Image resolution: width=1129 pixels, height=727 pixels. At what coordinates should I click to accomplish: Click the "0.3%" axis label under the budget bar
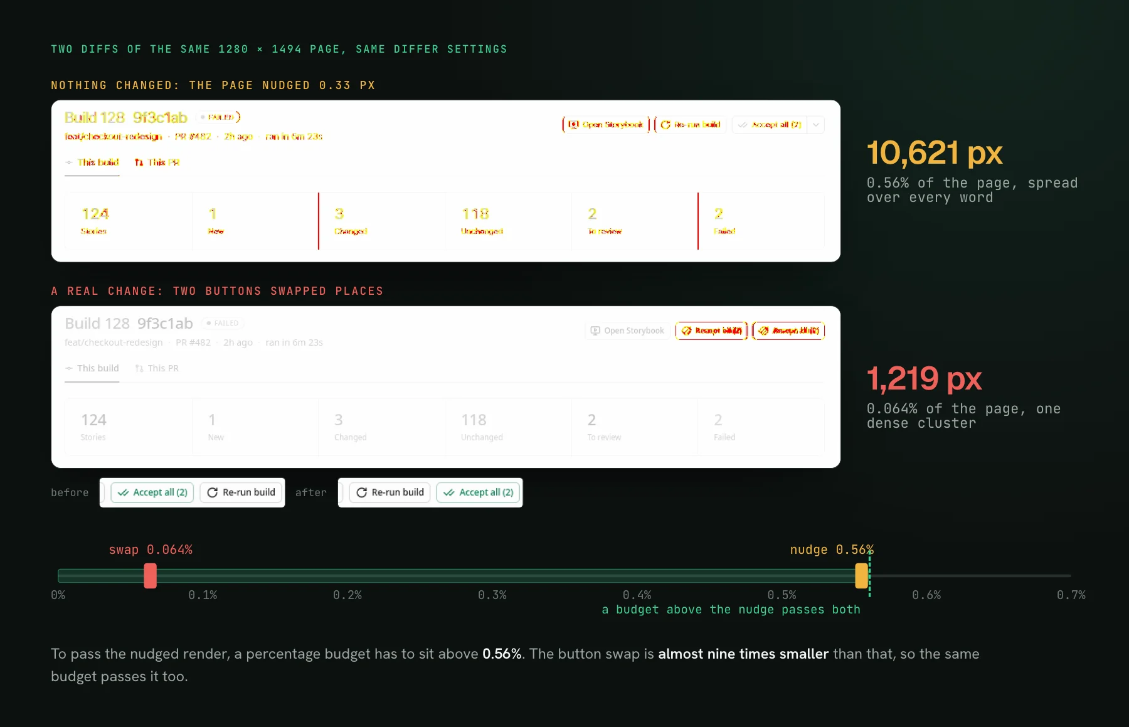(492, 595)
